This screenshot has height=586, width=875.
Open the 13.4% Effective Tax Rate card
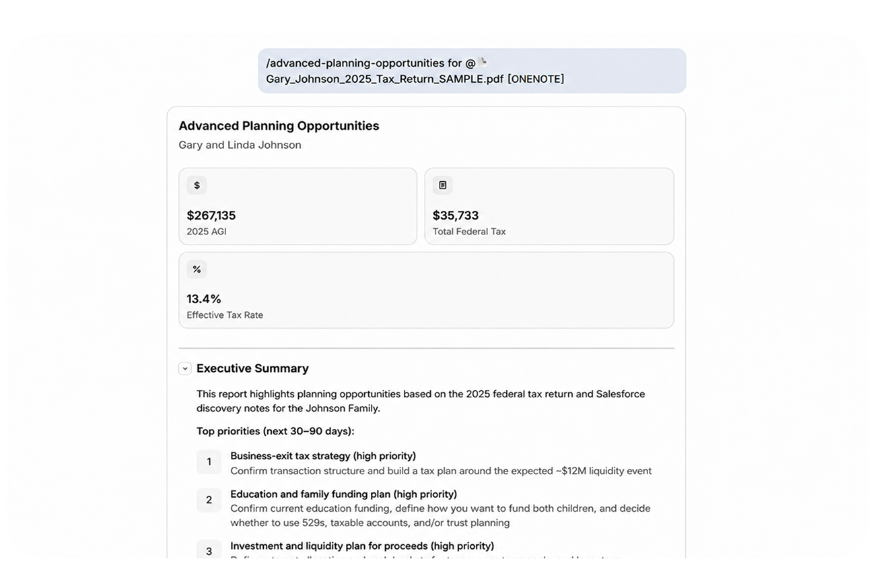(426, 290)
